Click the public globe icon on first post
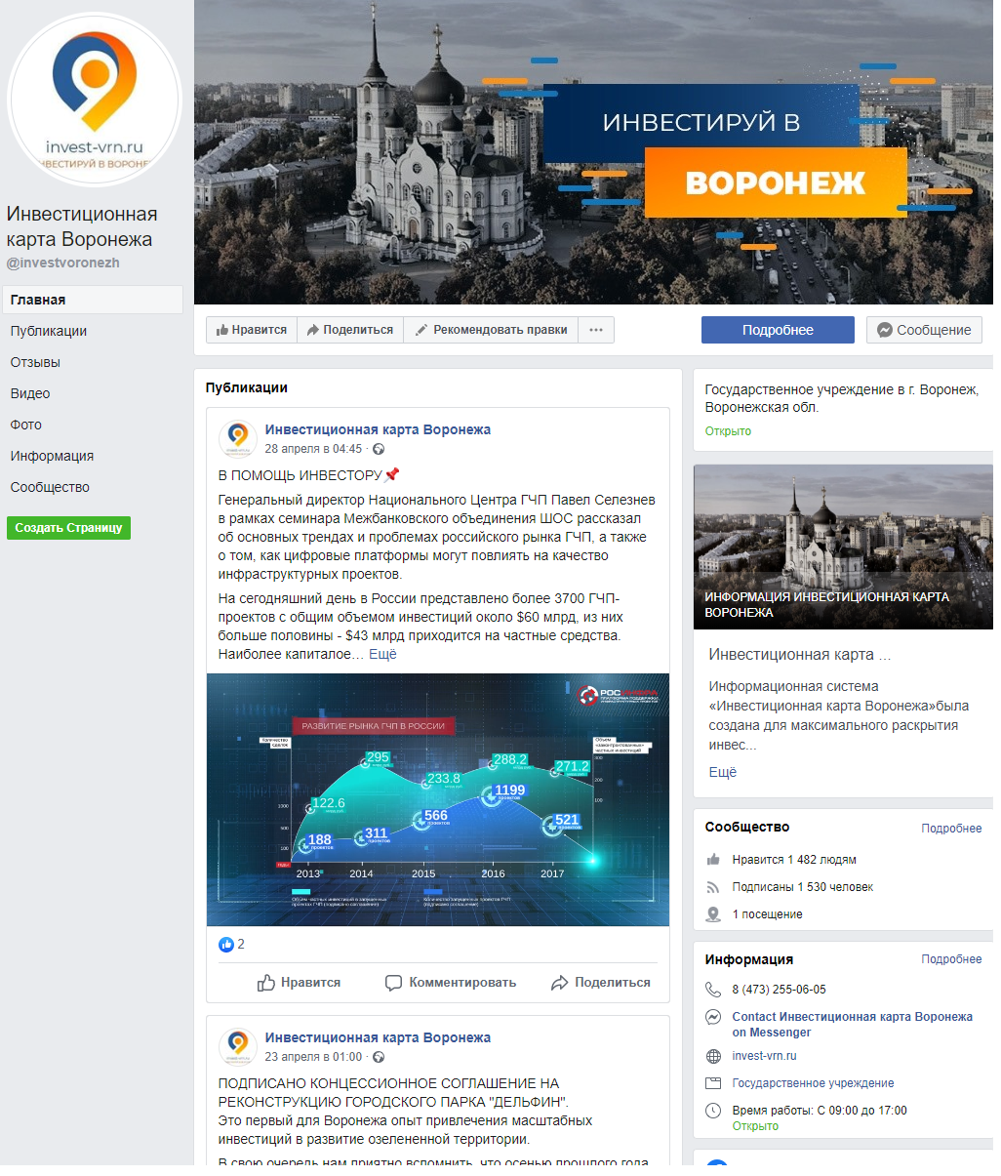The width and height of the screenshot is (1001, 1176). coord(379,449)
